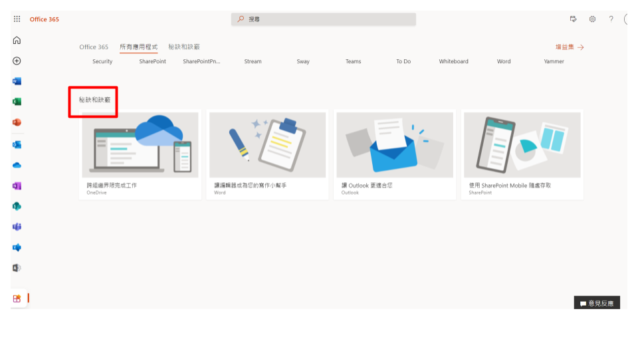The image size is (638, 359).
Task: Click the Help question mark icon
Action: 611,19
